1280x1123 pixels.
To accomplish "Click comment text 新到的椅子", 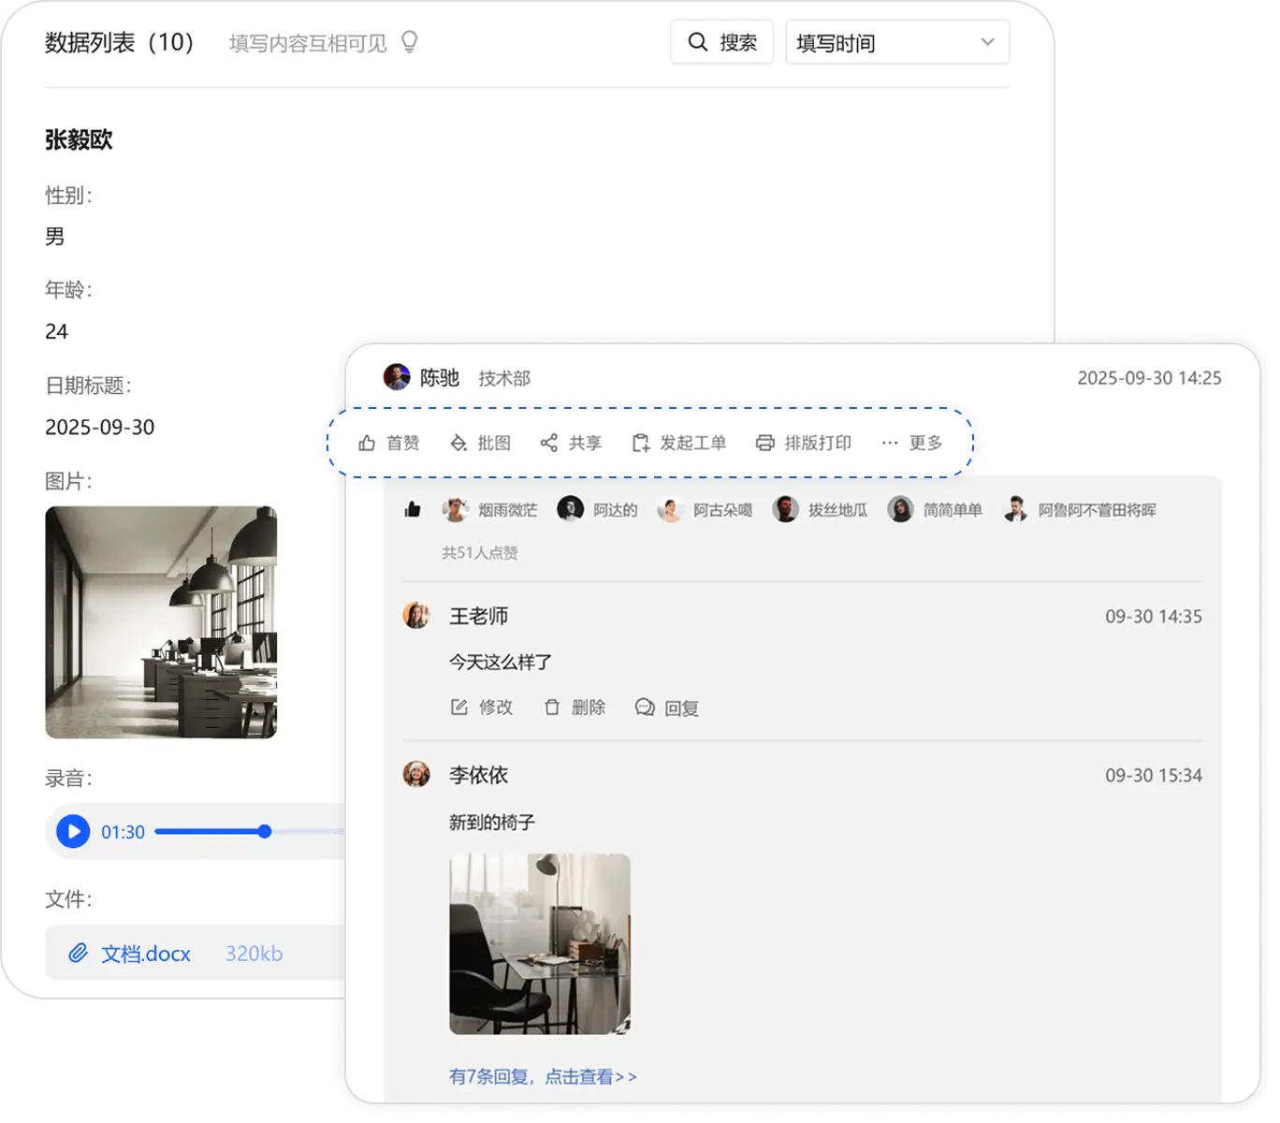I will pos(492,823).
